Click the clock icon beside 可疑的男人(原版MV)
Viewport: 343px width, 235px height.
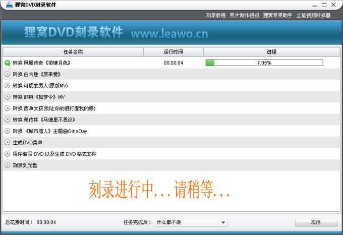click(x=7, y=85)
